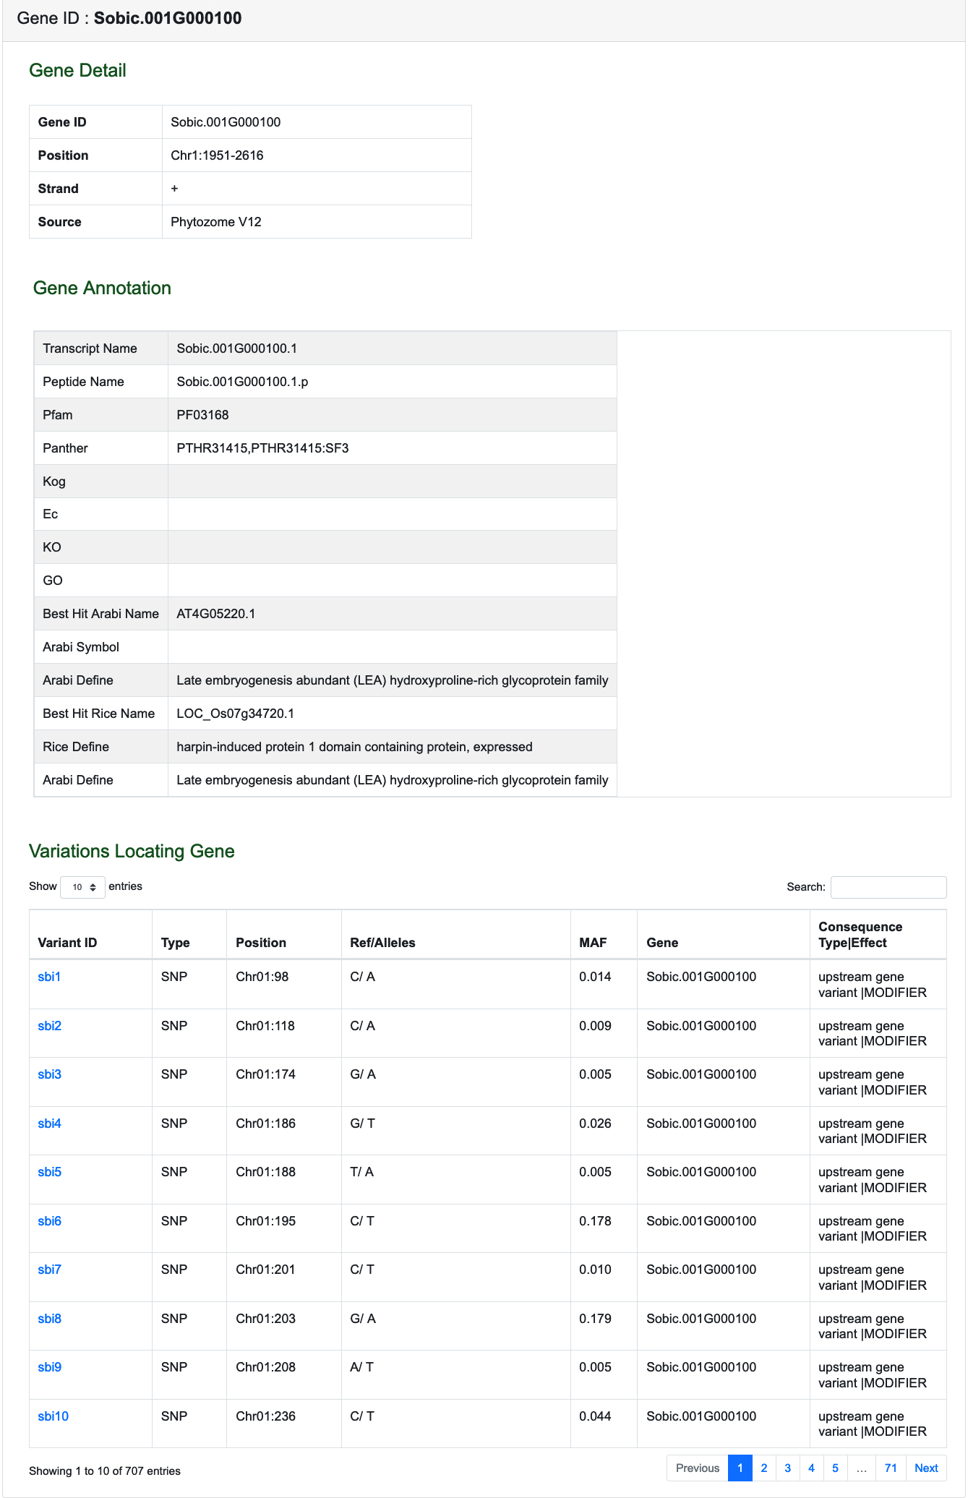Image resolution: width=968 pixels, height=1498 pixels.
Task: Click the Next pagination button
Action: click(926, 1468)
